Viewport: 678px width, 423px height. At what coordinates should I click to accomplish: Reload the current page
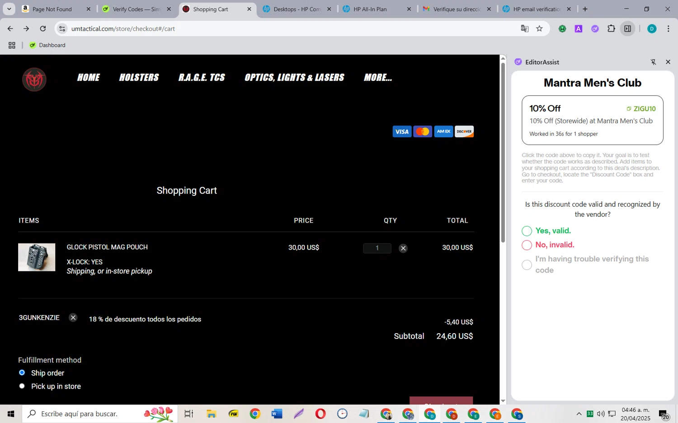[43, 28]
